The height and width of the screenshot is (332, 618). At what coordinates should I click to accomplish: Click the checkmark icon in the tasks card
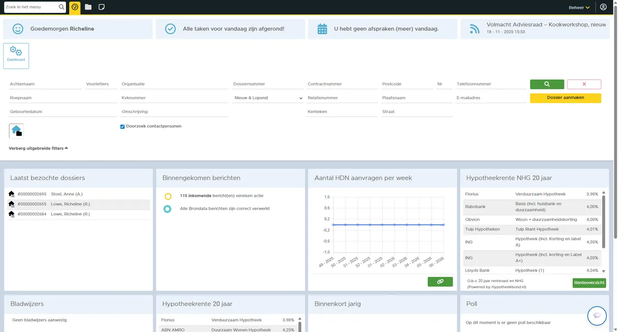[x=170, y=29]
